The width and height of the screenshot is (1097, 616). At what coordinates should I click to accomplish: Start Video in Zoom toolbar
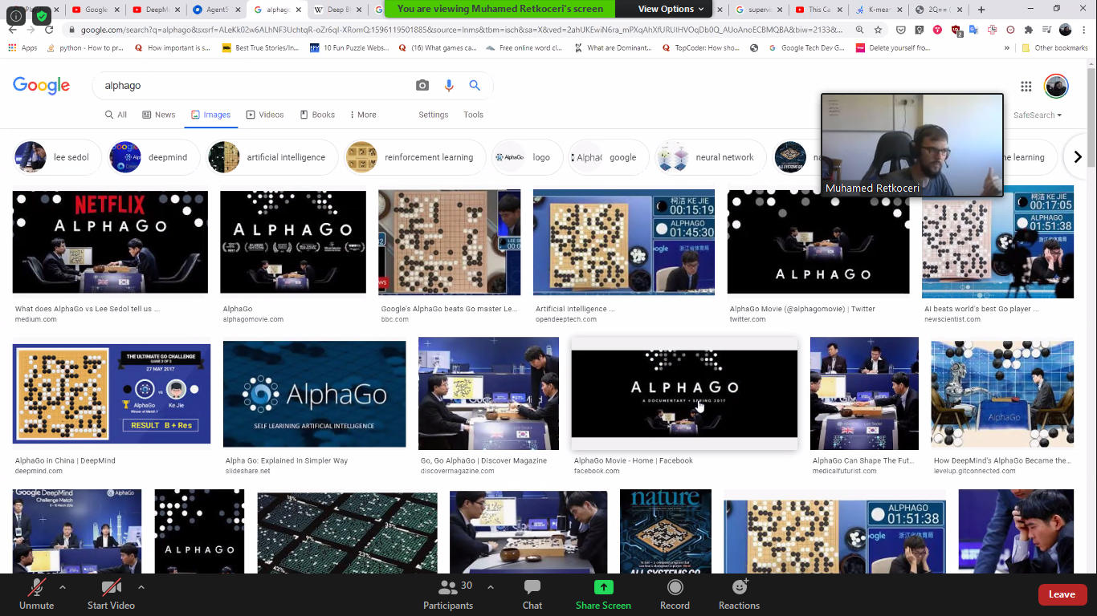click(111, 594)
